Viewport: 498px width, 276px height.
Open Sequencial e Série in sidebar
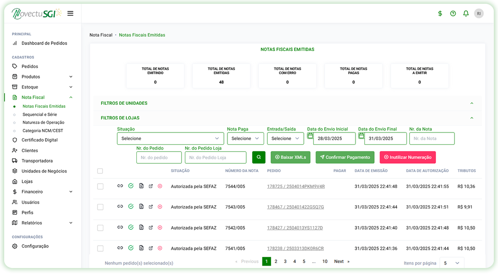40,114
